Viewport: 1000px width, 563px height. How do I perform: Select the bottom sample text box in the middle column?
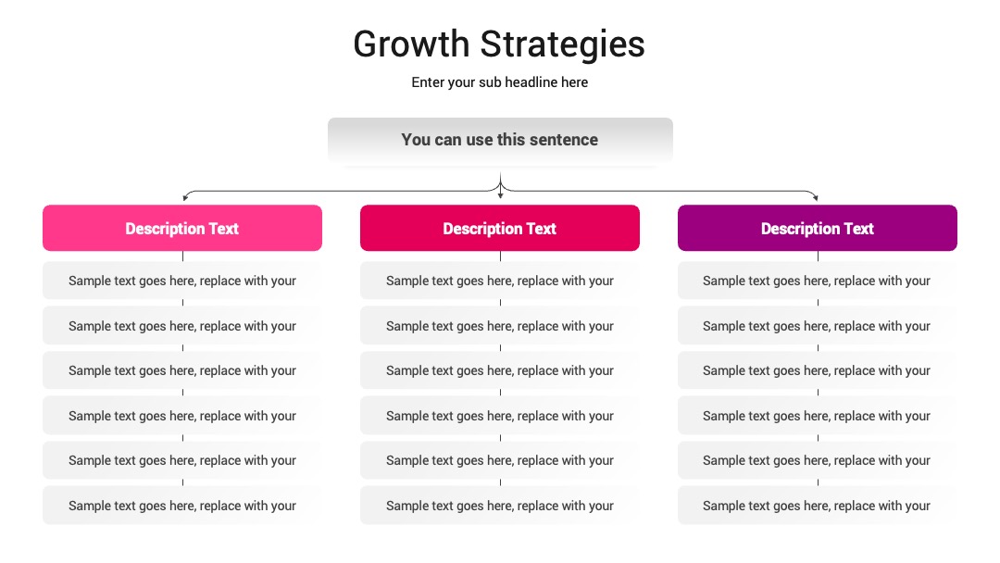click(500, 506)
